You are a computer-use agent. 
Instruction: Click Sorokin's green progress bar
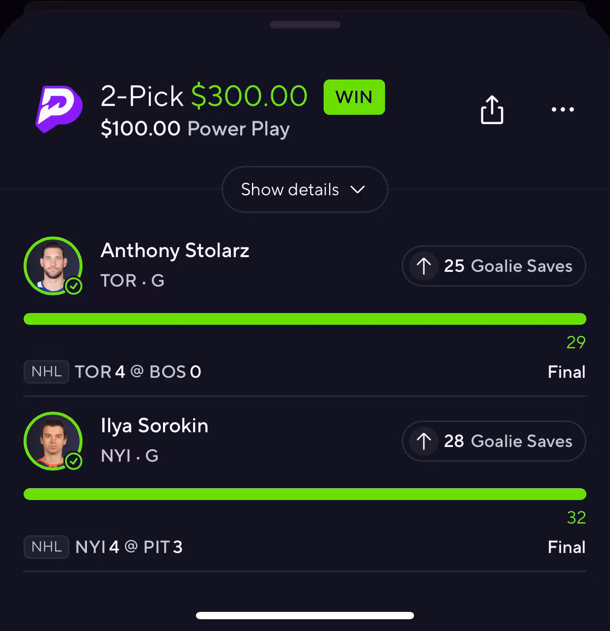coord(305,494)
